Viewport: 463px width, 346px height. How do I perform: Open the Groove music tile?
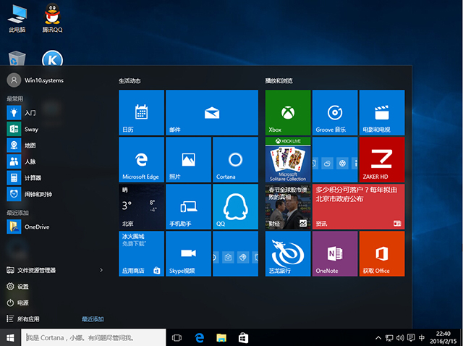point(334,112)
